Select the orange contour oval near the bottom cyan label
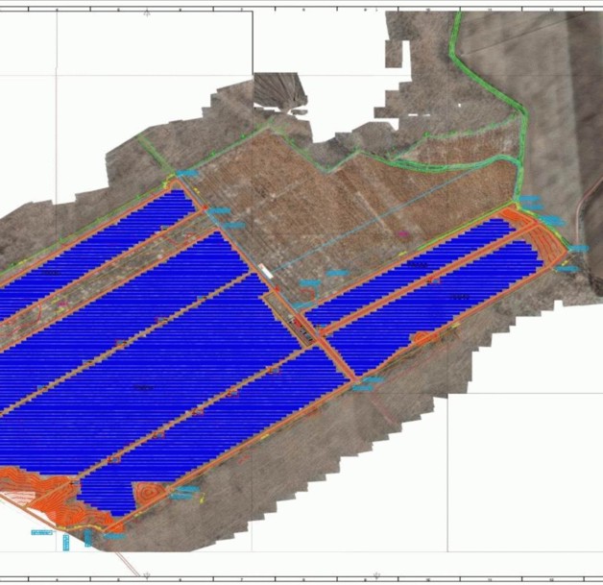The width and height of the screenshot is (603, 585). click(151, 492)
